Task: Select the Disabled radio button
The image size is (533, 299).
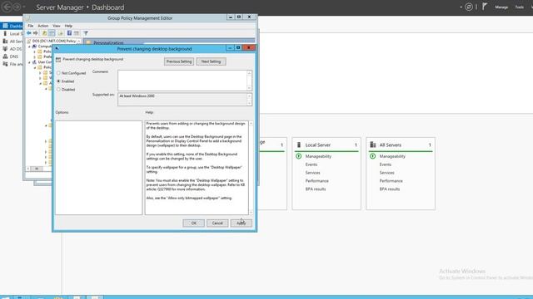Action: [x=58, y=90]
